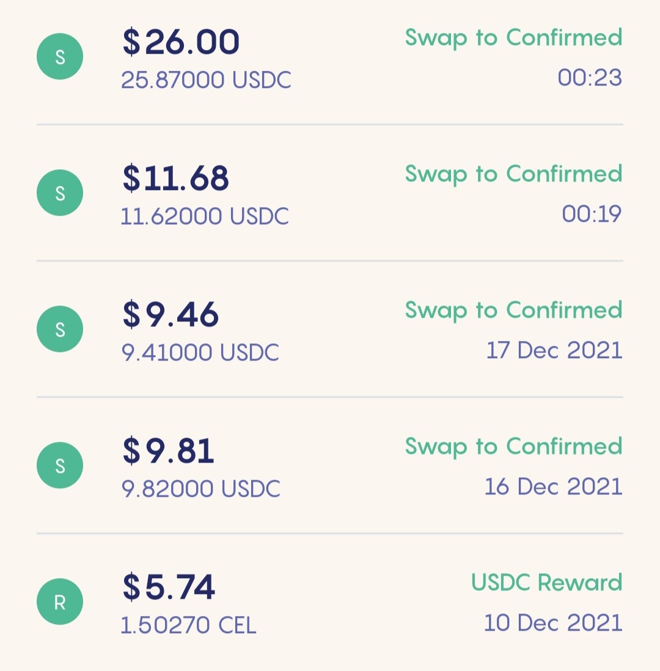Tap the R reward icon beside $5.74
Viewport: 660px width, 671px height.
60,602
